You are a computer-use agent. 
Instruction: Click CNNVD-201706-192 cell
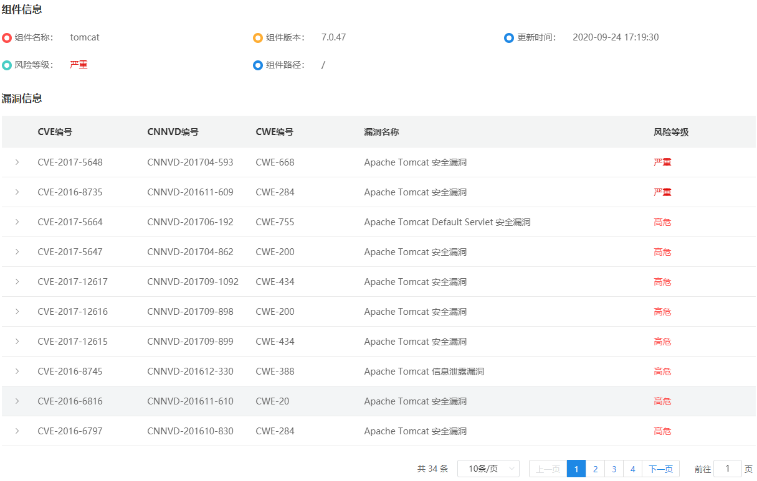[190, 222]
